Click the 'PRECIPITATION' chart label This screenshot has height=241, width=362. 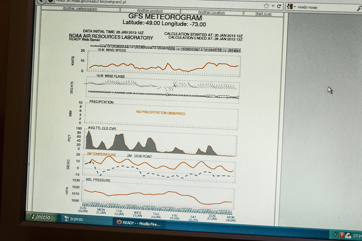coord(101,102)
